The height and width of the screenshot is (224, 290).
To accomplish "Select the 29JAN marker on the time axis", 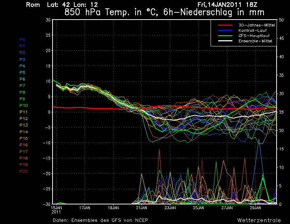I will point(255,208).
